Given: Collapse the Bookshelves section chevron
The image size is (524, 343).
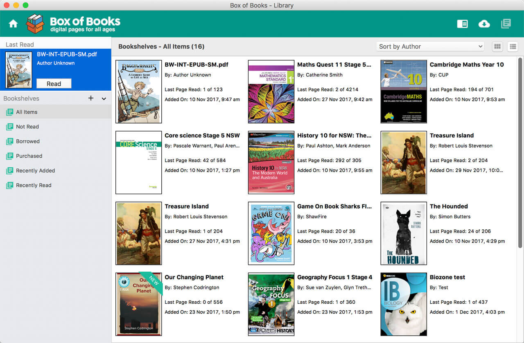Looking at the screenshot, I should point(104,99).
